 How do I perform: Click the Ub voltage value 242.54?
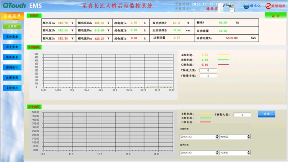click(x=63, y=30)
